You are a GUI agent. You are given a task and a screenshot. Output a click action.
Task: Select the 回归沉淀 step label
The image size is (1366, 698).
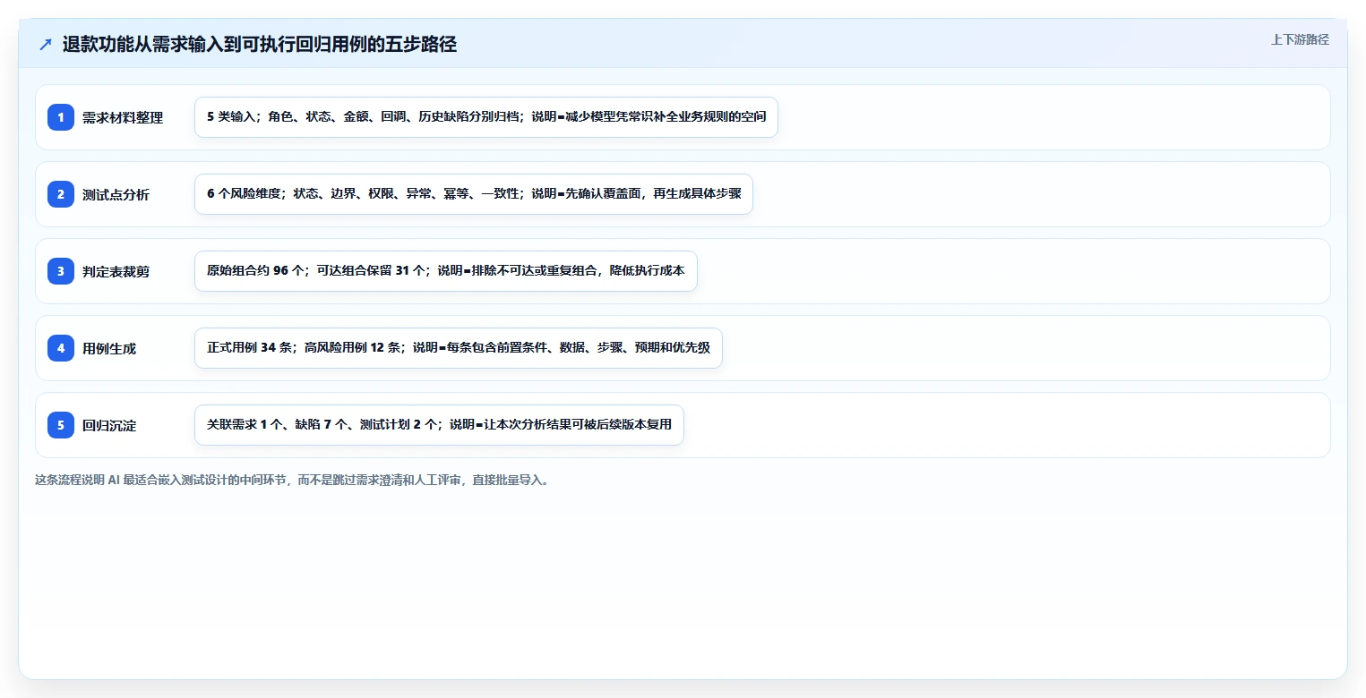[x=109, y=425]
